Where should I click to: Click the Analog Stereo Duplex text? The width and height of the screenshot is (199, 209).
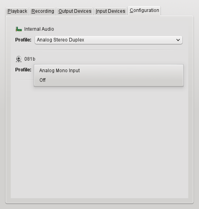pos(60,40)
